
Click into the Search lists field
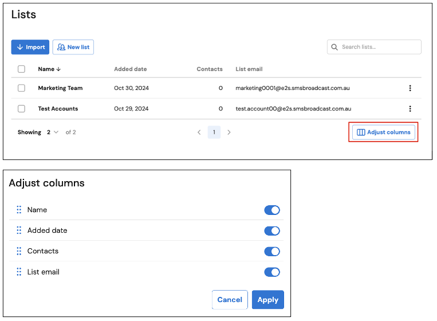coord(374,47)
